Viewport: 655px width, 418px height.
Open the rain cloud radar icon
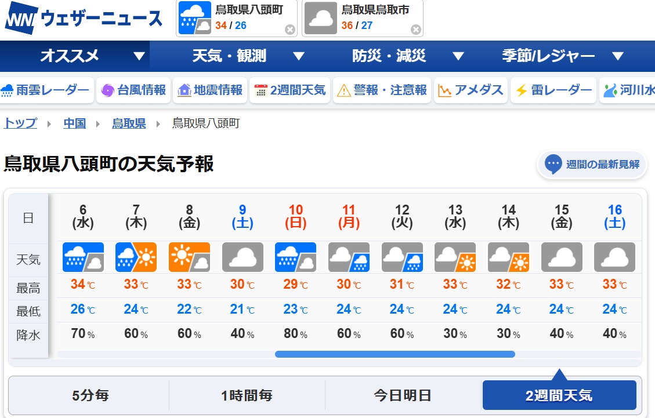click(x=8, y=90)
